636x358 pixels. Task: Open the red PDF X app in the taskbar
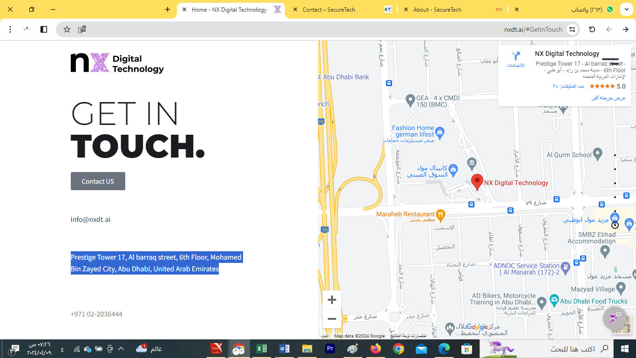[x=216, y=349]
